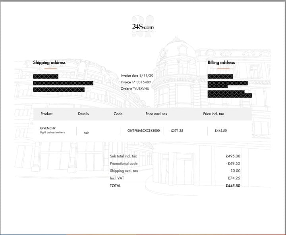
Task: Click the noir detail value
Action: 86,133
